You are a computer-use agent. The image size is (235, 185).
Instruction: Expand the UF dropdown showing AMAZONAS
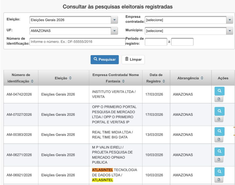coord(114,31)
